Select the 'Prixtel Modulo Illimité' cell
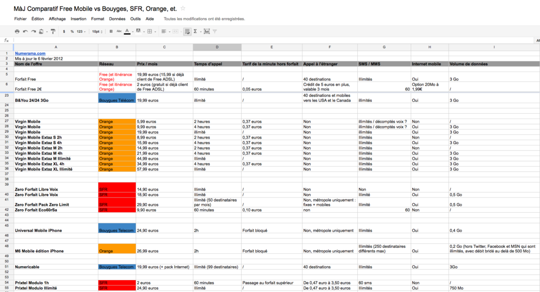540x292 pixels. 56,288
